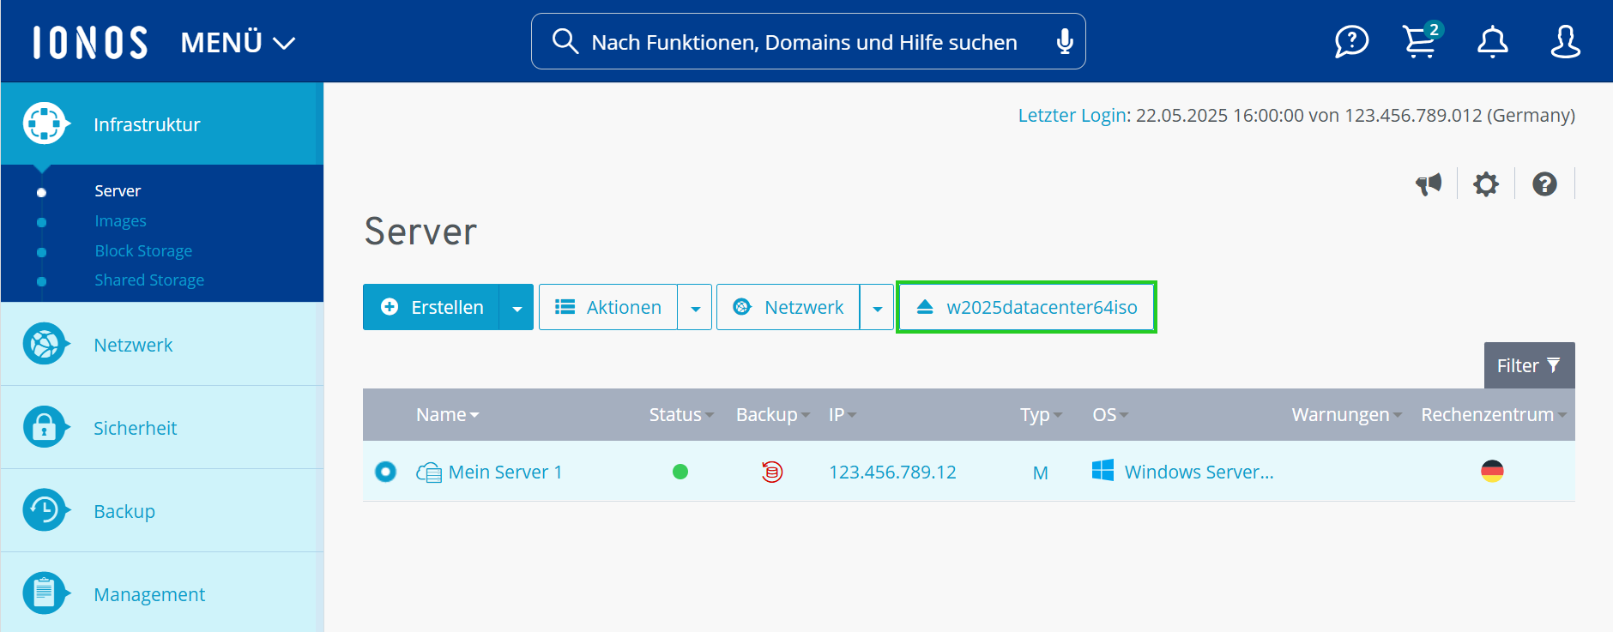Image resolution: width=1613 pixels, height=632 pixels.
Task: Activate microphone voice search
Action: tap(1065, 41)
